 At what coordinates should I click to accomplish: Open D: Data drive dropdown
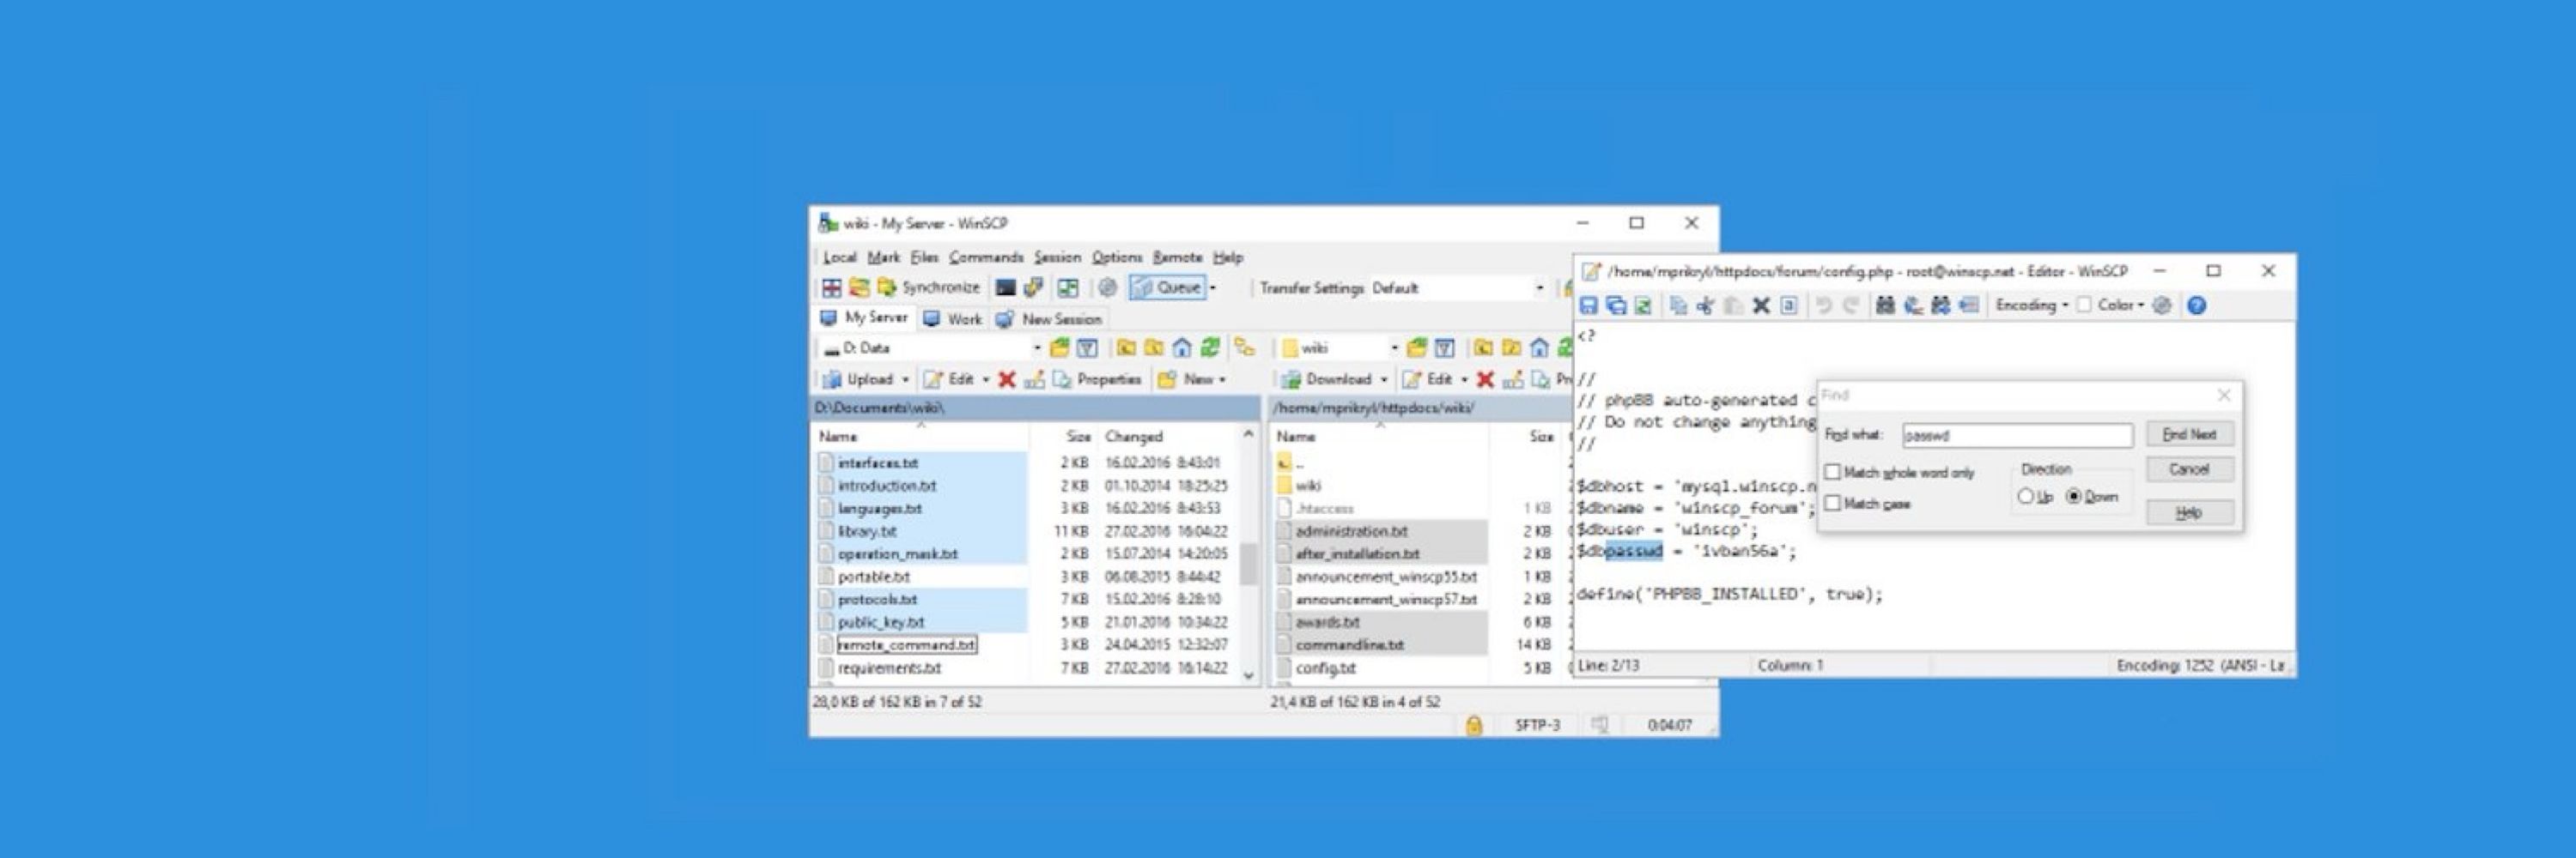pyautogui.click(x=1037, y=347)
